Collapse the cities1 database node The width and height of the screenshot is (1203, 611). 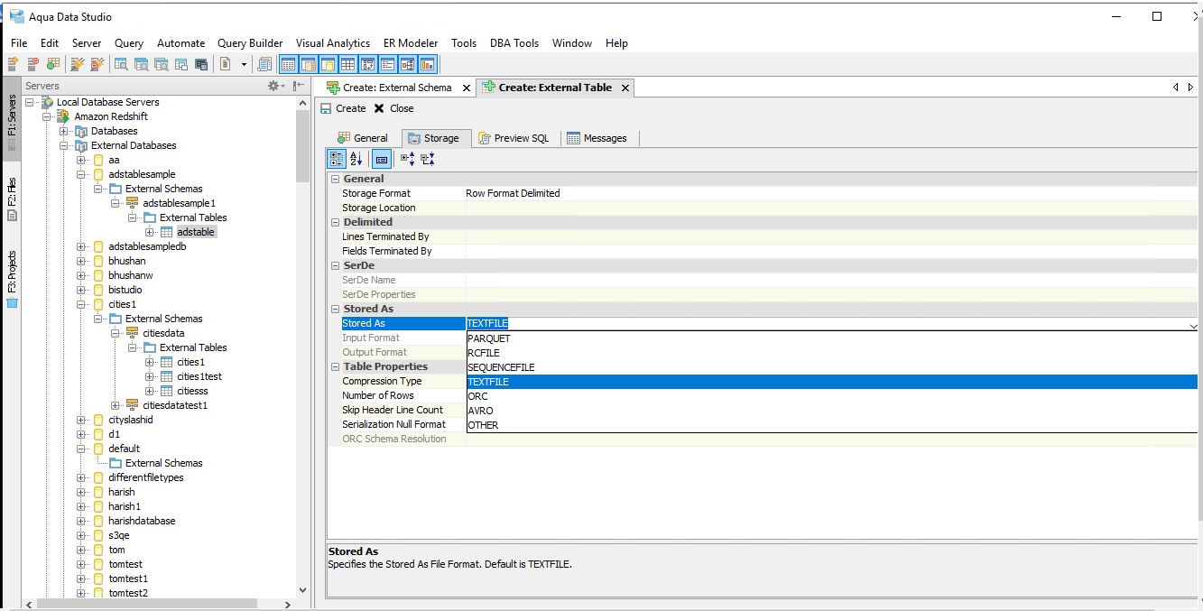click(x=81, y=304)
